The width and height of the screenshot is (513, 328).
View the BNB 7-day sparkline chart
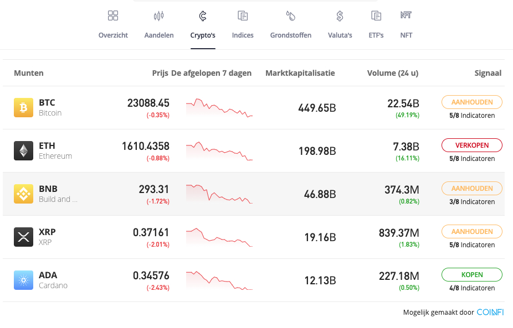(x=219, y=194)
